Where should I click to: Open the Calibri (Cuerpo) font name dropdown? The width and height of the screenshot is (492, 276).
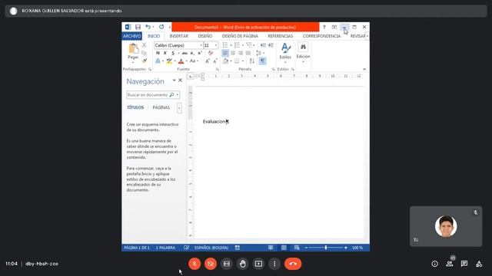[201, 45]
